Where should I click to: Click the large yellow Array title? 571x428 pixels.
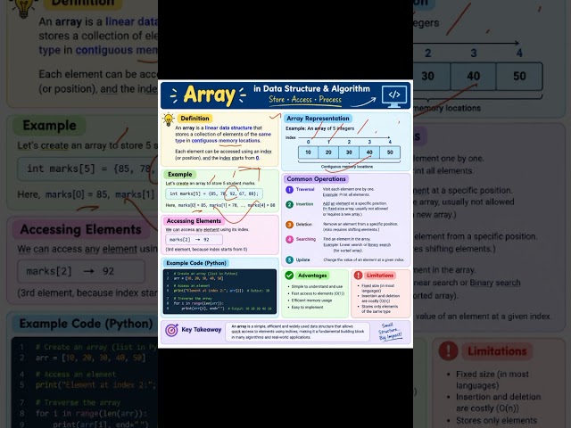click(x=210, y=95)
